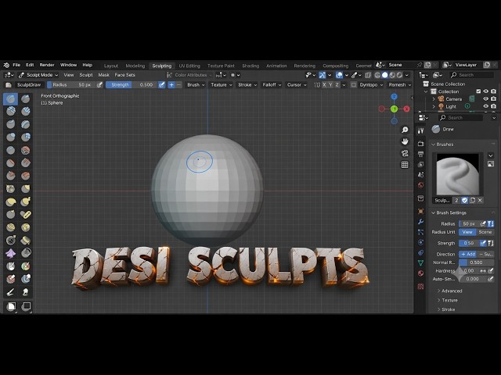Hide the Camera object with eye icon
The image size is (501, 375).
click(486, 99)
